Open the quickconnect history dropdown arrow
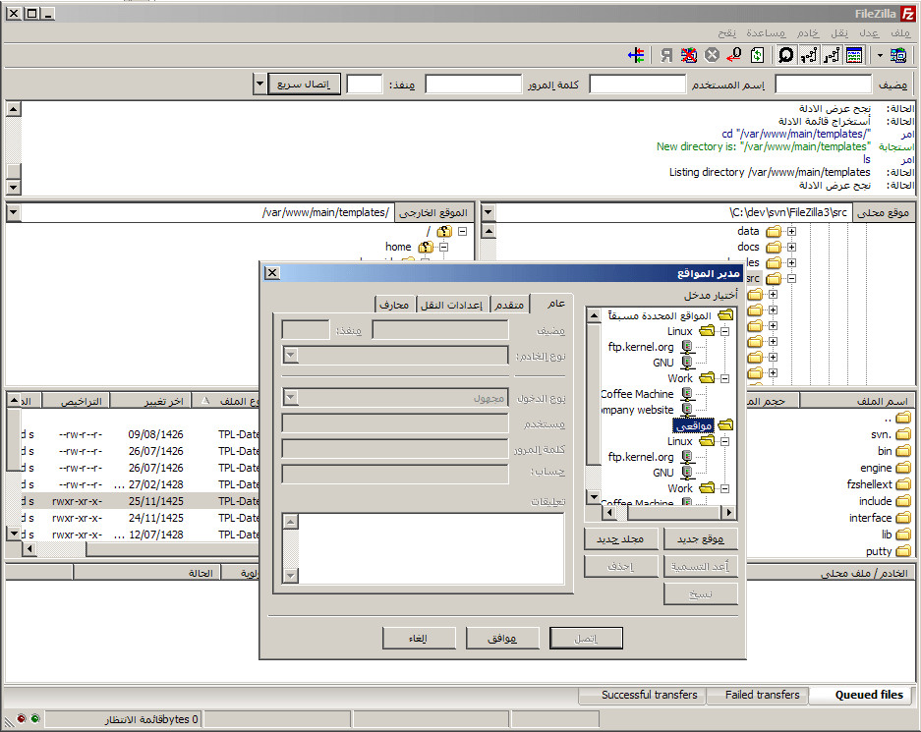This screenshot has width=921, height=732. (x=259, y=84)
